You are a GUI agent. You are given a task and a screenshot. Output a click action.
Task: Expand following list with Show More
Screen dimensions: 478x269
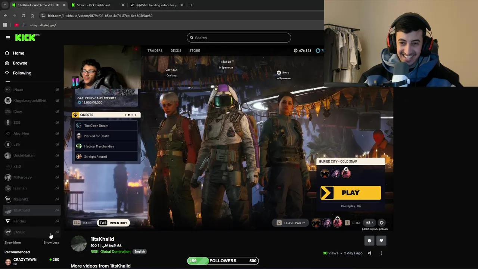coord(12,242)
